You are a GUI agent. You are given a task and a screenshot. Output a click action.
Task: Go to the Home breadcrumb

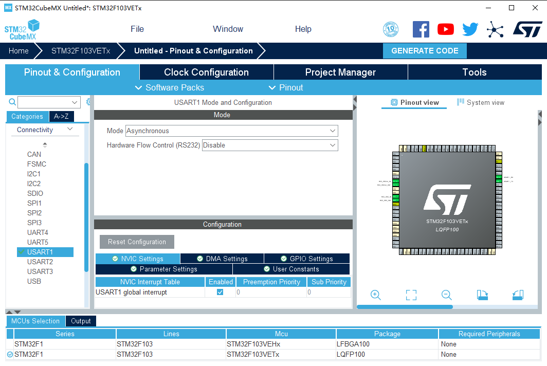[x=19, y=51]
